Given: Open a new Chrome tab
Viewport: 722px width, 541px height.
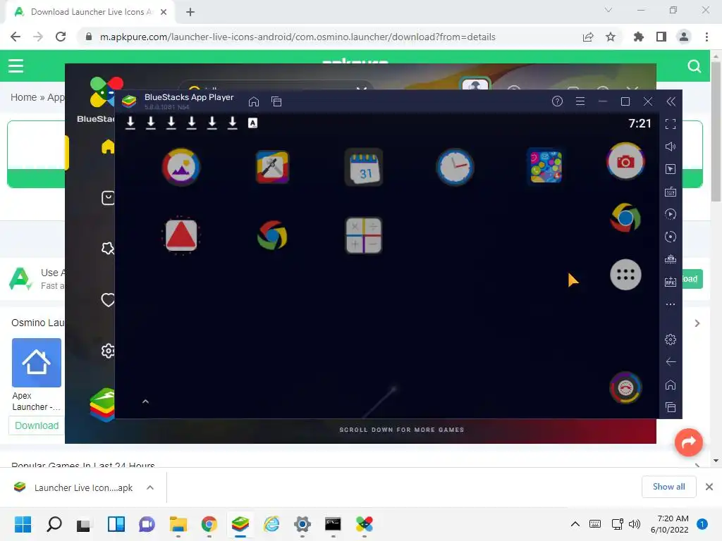Looking at the screenshot, I should pos(190,12).
